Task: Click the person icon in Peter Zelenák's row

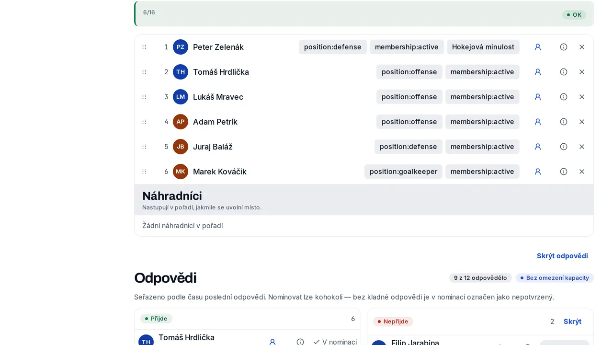Action: (538, 47)
